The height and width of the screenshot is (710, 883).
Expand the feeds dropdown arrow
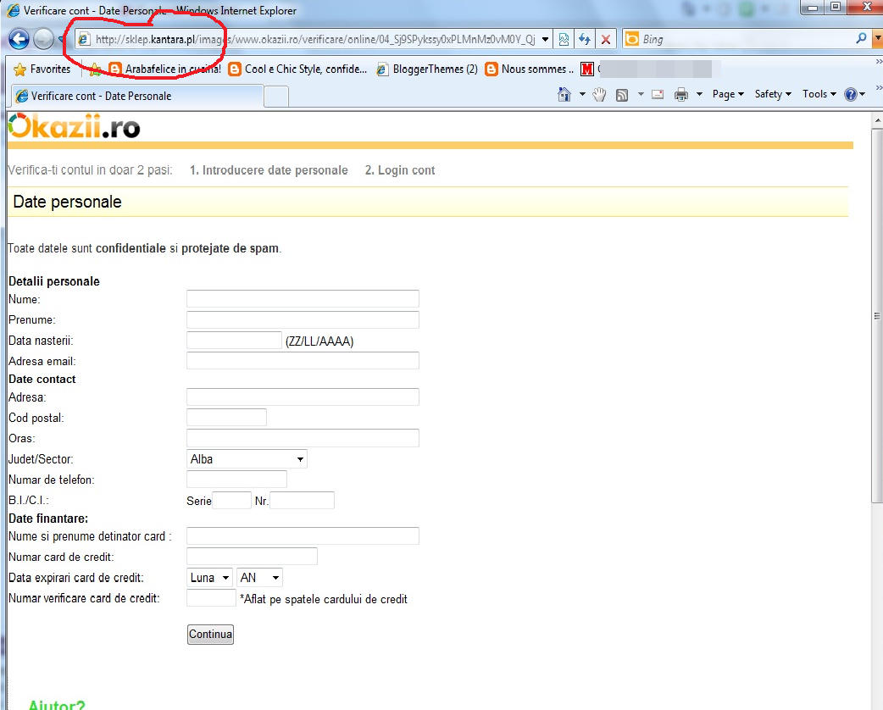point(641,94)
